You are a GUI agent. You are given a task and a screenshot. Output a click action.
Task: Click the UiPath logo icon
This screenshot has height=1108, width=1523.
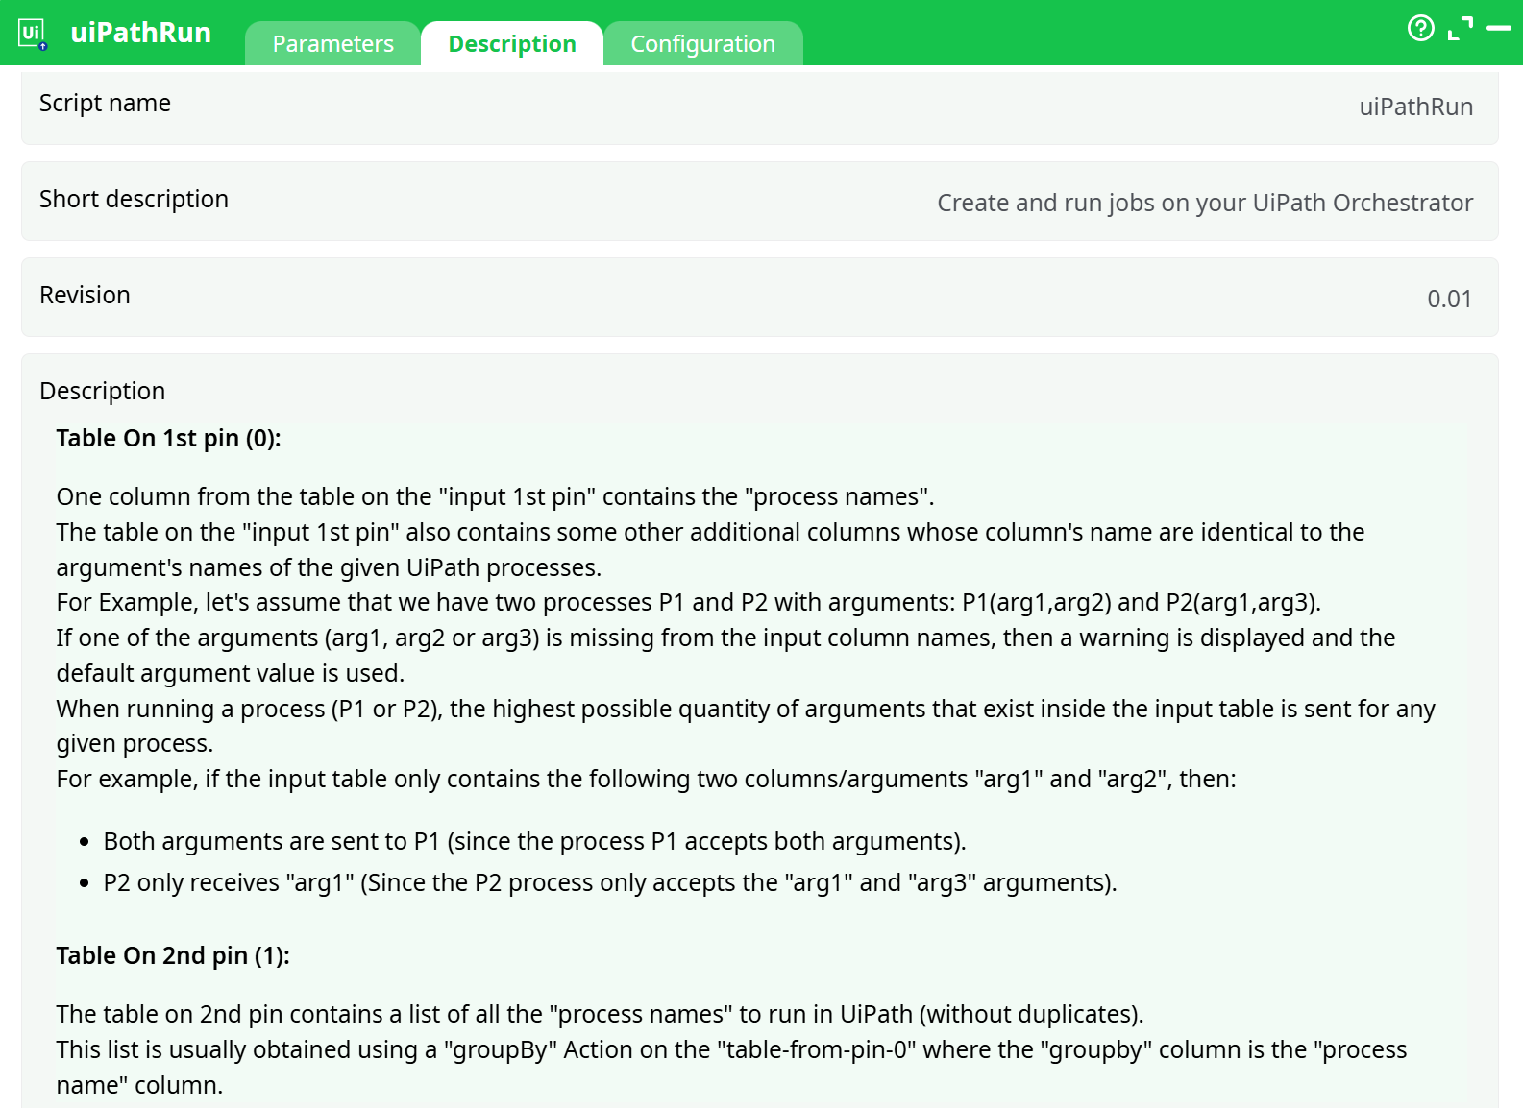click(33, 34)
